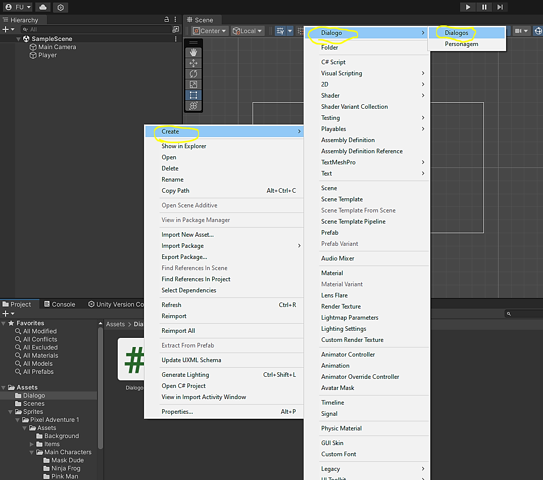Select the Move tool in Scene overlay
Screen dimensions: 543x480
193,63
